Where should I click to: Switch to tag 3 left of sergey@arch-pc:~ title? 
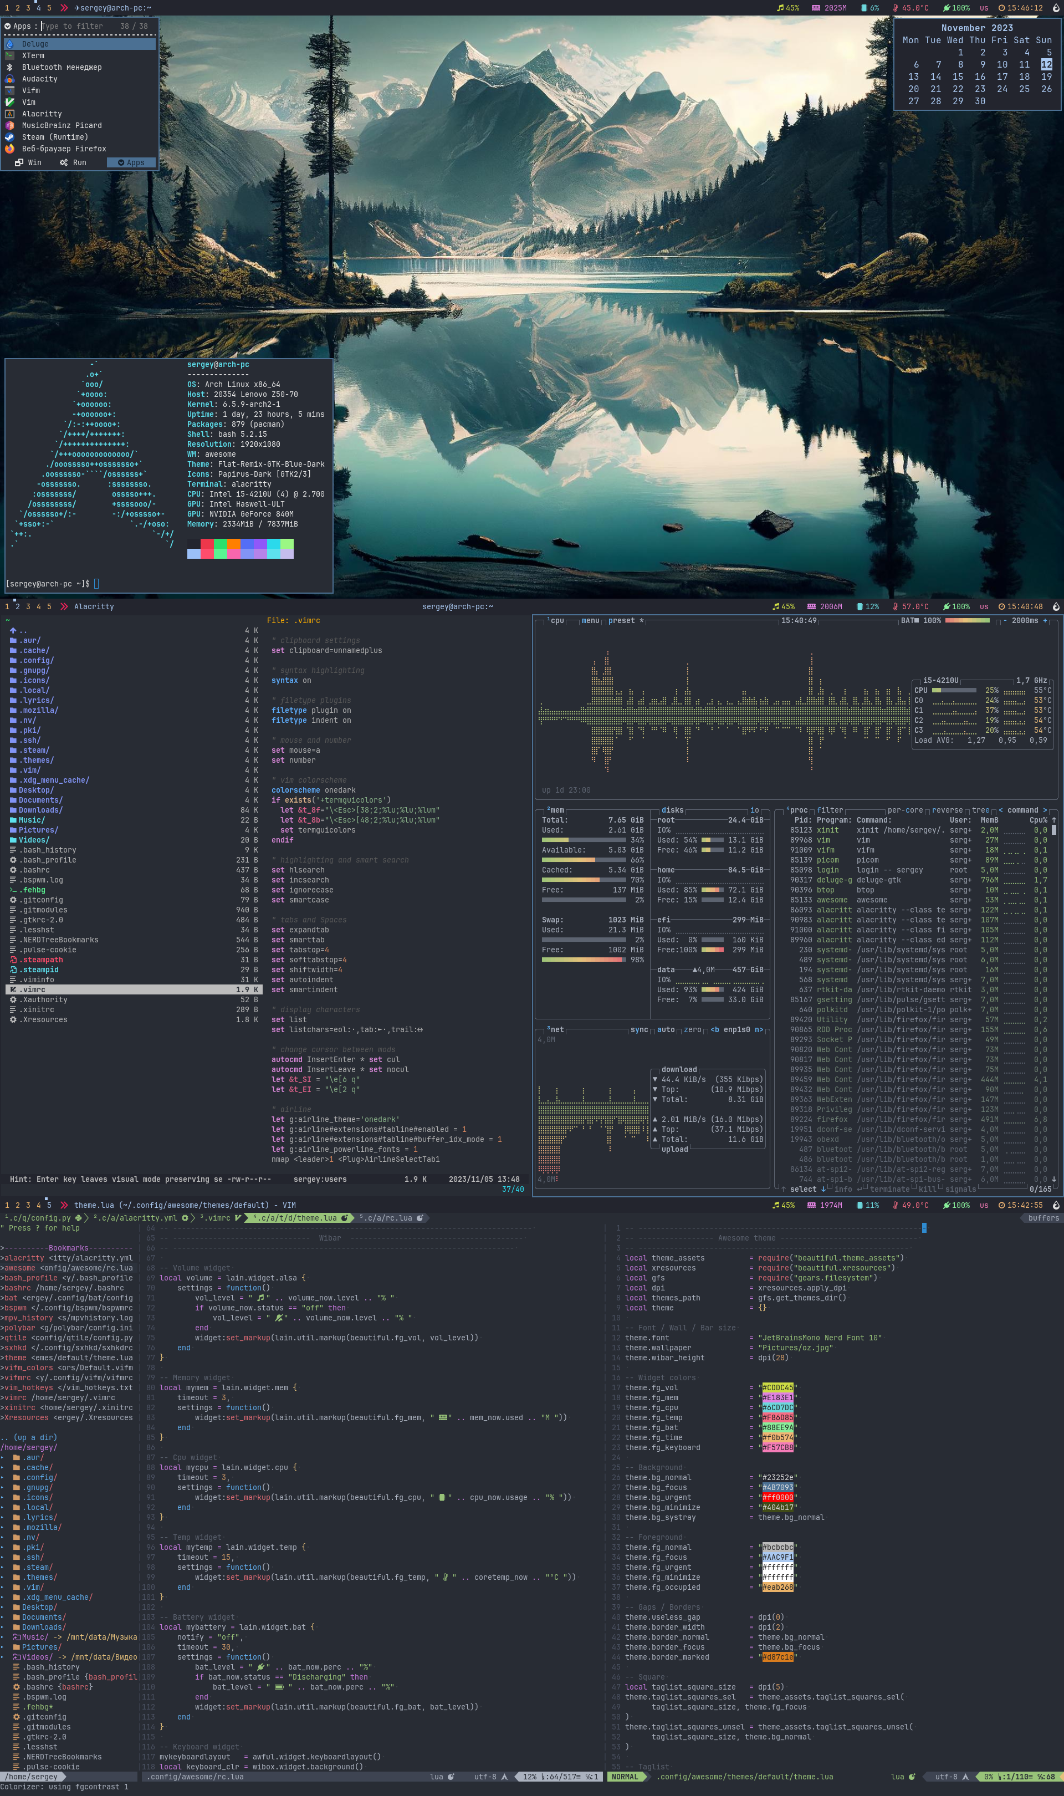pos(28,8)
